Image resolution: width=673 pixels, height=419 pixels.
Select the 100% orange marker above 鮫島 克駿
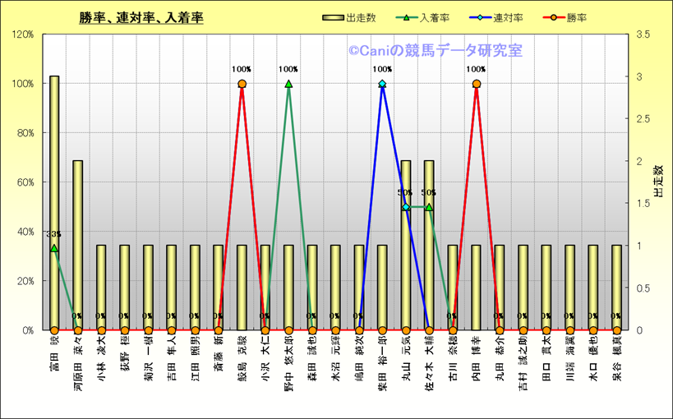(x=242, y=84)
